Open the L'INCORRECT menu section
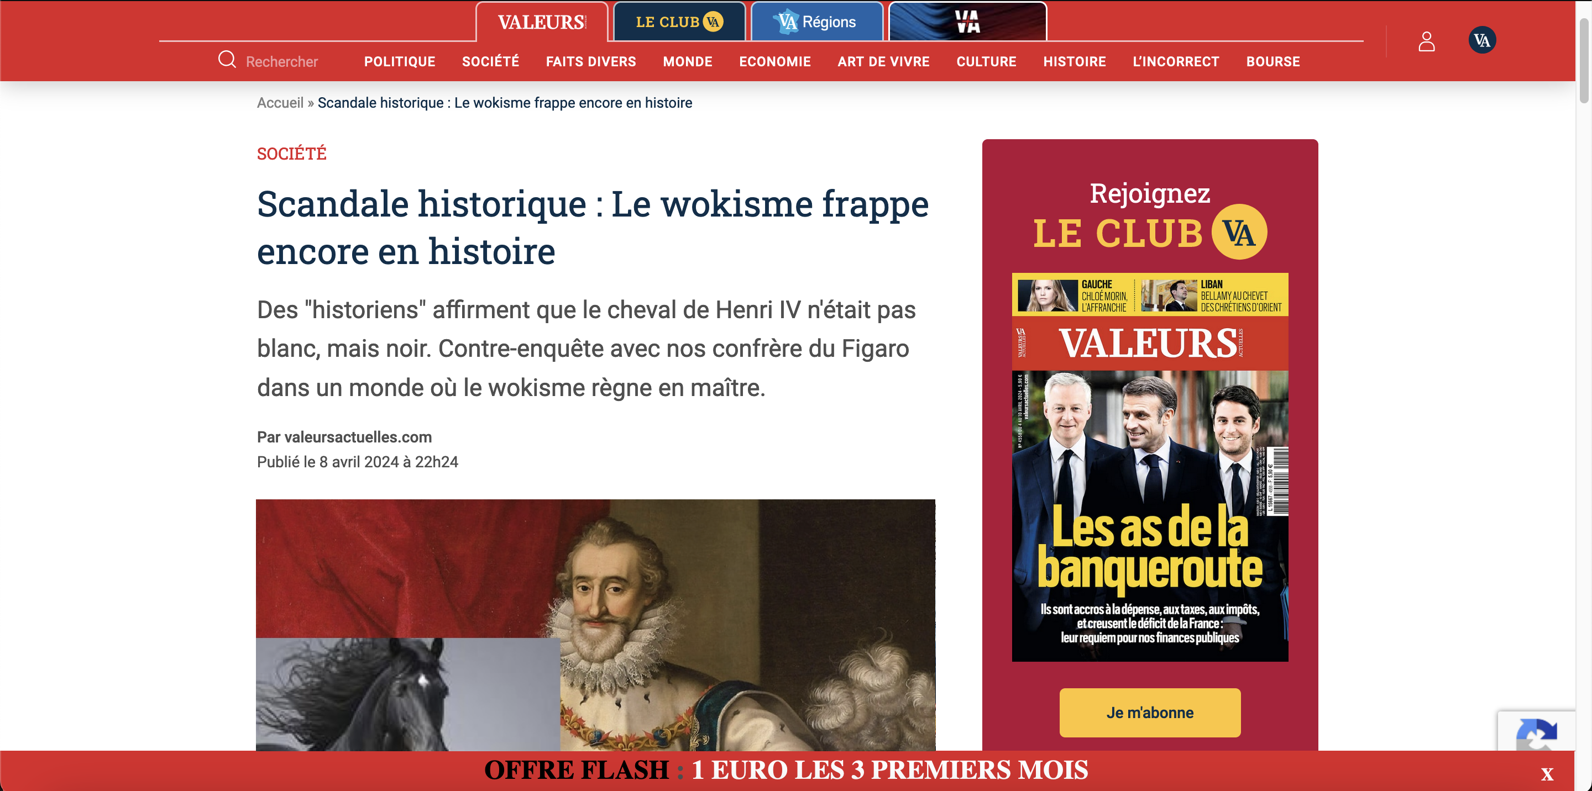Screen dimensions: 1592x791 pos(1175,62)
